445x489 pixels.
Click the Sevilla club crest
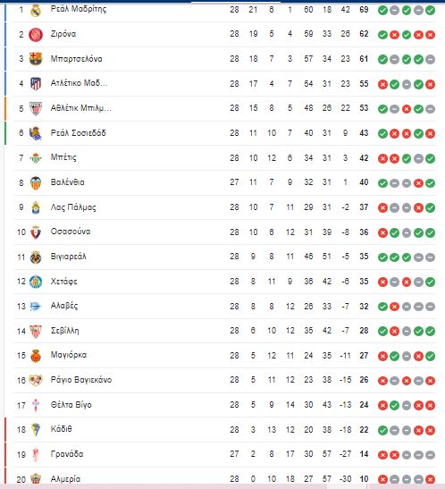[x=36, y=331]
